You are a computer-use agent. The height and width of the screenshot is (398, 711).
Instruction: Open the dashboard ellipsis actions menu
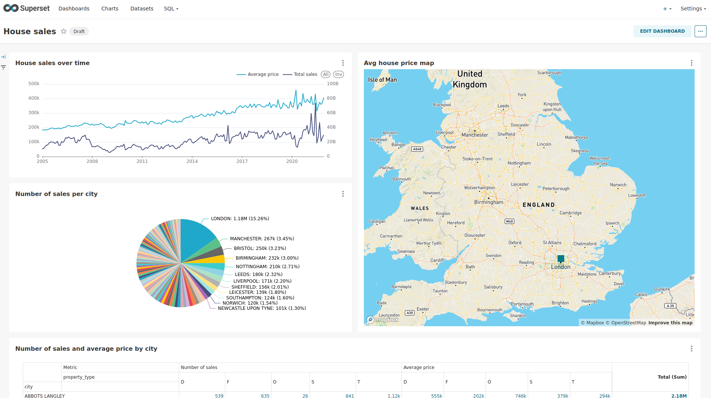pyautogui.click(x=700, y=31)
